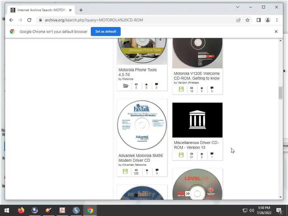This screenshot has height=216, width=288.
Task: Click the by Motorola creator text
Action: (x=126, y=79)
